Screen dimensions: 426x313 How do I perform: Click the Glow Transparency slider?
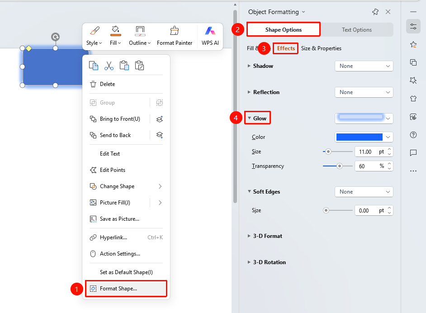tap(337, 166)
